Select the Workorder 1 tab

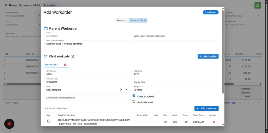(x=52, y=64)
